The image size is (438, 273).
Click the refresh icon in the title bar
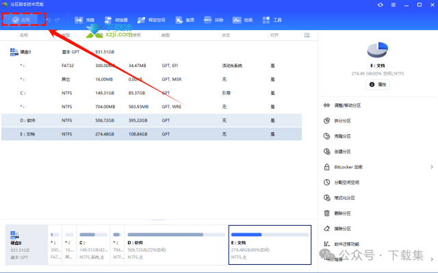tap(381, 5)
